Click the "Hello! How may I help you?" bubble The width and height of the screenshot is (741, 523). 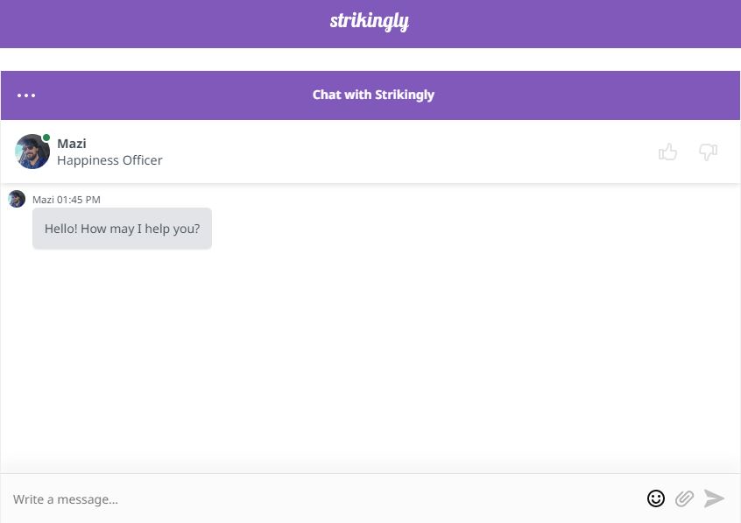click(122, 229)
